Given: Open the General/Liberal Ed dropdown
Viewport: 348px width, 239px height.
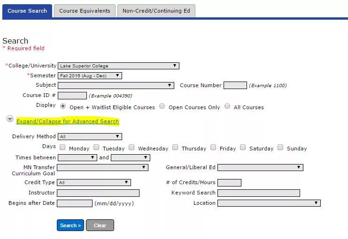Looking at the screenshot, I should pyautogui.click(x=260, y=167).
